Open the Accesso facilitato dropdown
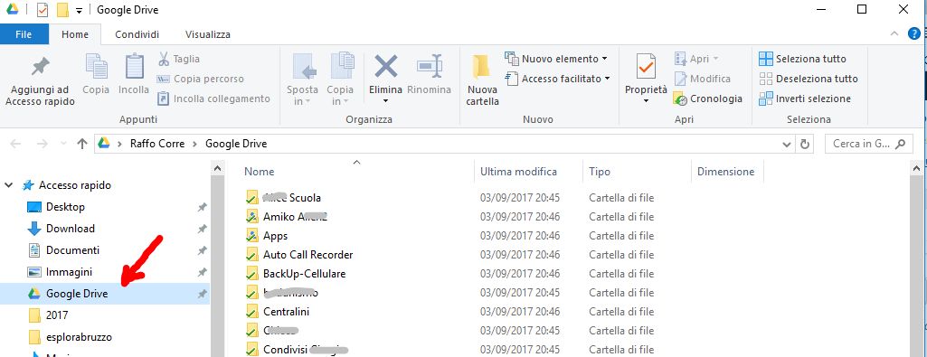 [x=607, y=79]
